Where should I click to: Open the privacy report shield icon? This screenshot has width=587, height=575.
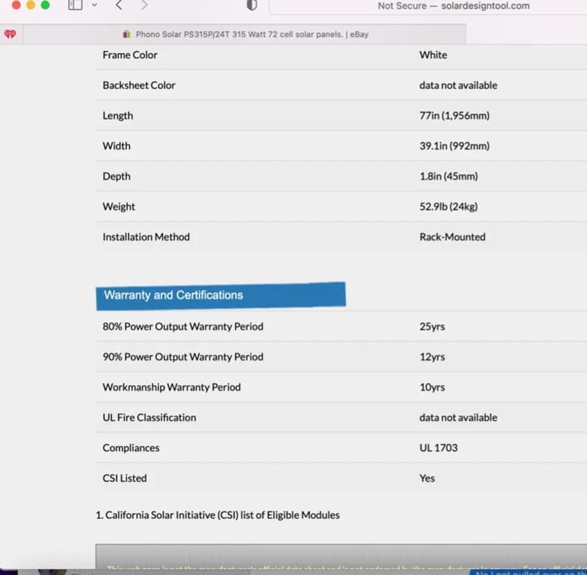[x=252, y=5]
